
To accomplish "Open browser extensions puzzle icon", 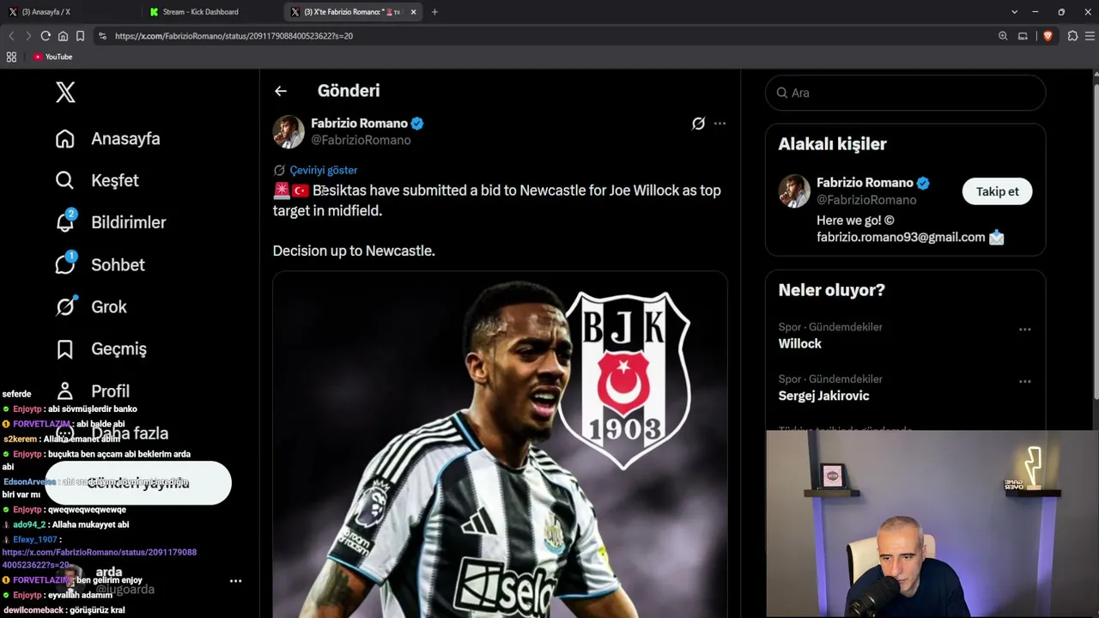I will [1072, 36].
